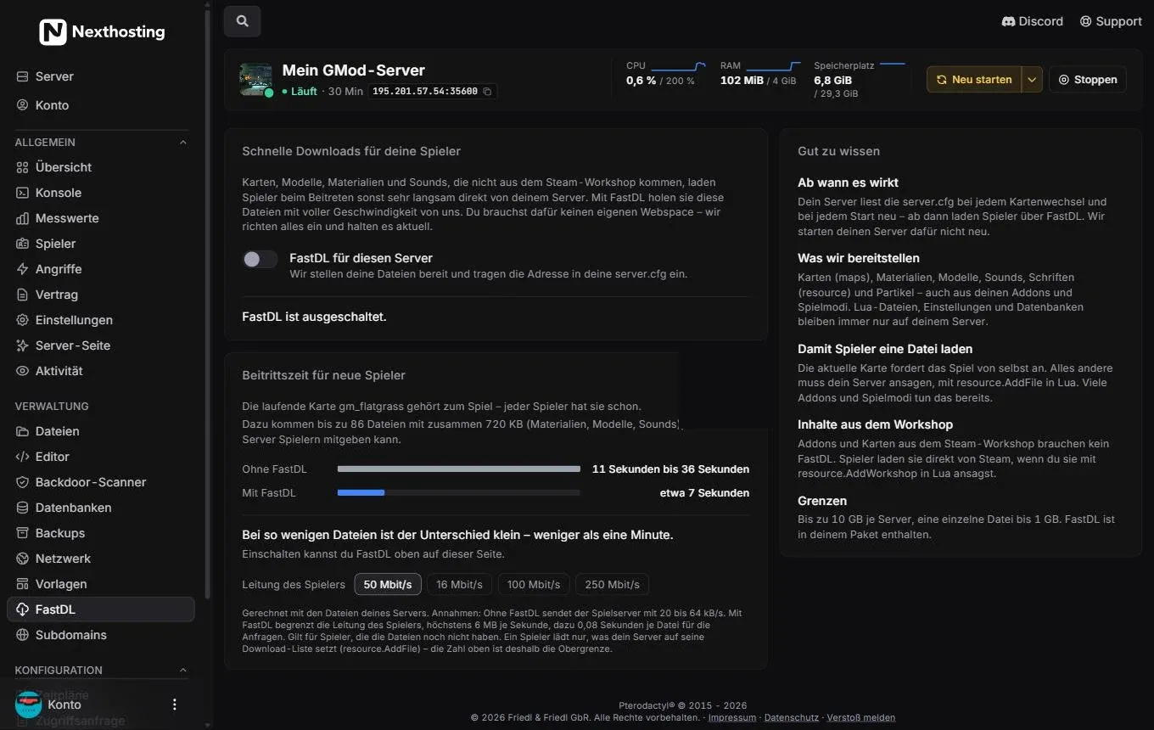Click the Konto avatar at bottom
Image resolution: width=1154 pixels, height=730 pixels.
click(29, 705)
